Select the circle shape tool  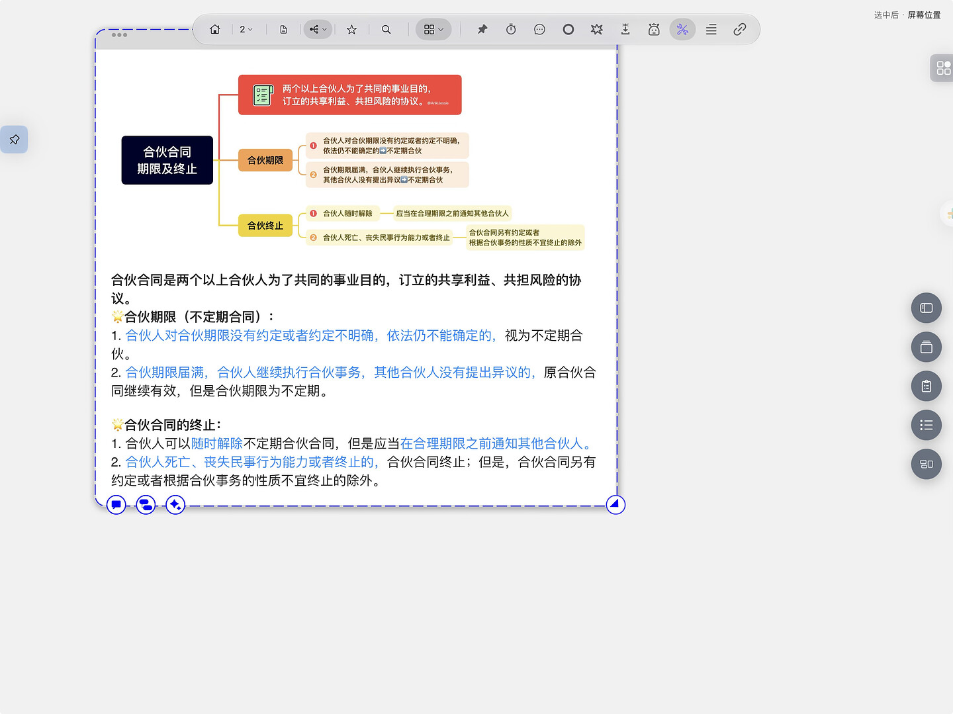click(568, 30)
